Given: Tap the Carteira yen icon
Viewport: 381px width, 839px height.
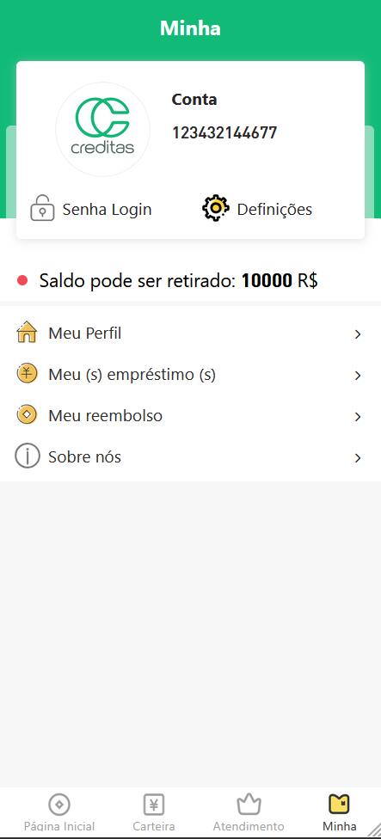Looking at the screenshot, I should tap(154, 804).
